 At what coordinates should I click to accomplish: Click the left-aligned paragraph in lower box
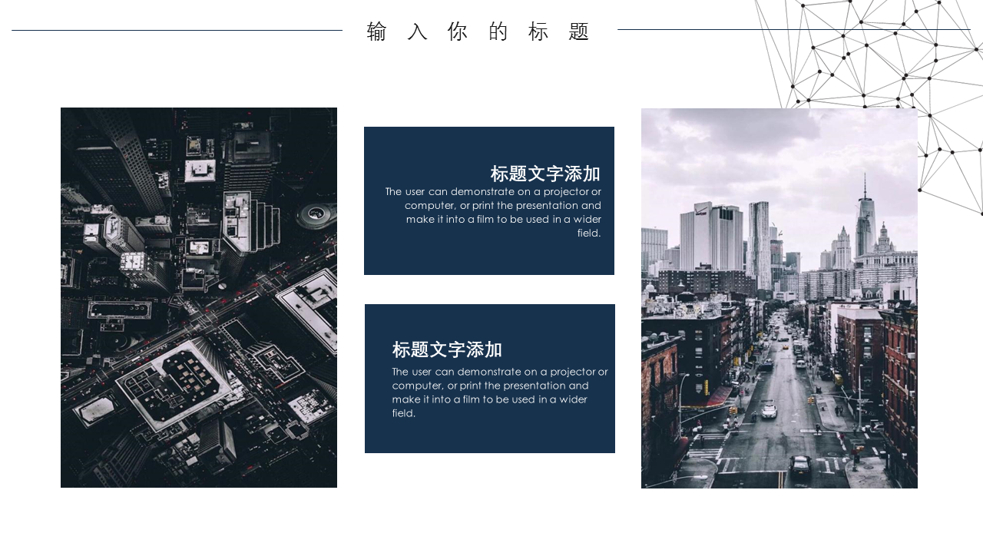[x=500, y=392]
